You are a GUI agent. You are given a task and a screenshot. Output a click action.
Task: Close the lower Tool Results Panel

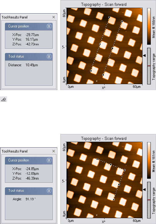coord(54,151)
